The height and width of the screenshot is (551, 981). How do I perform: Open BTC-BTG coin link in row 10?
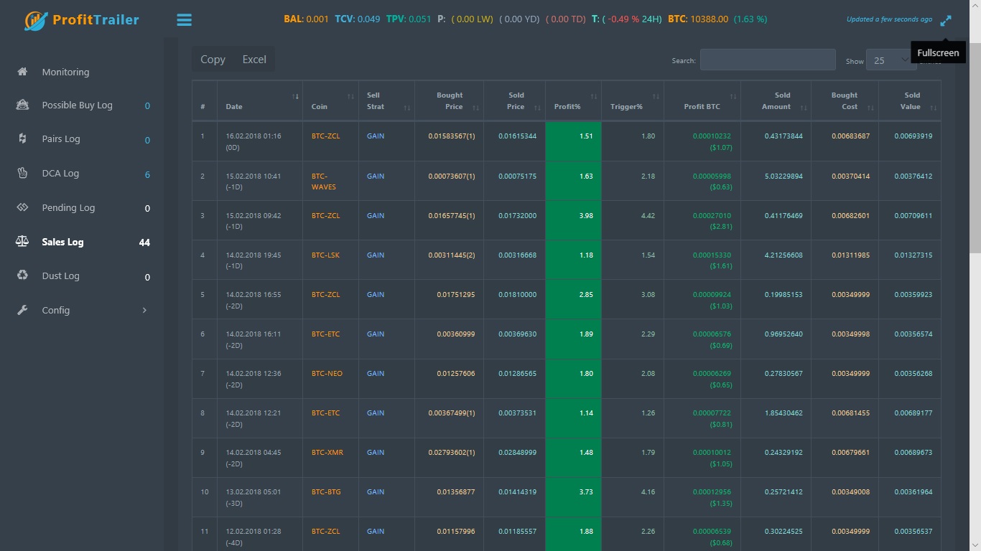pyautogui.click(x=326, y=492)
